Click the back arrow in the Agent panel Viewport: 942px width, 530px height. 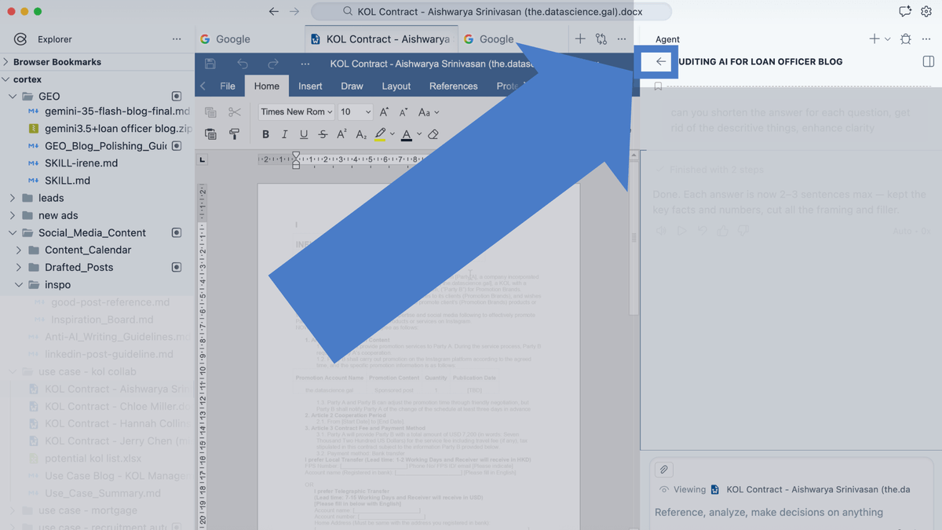click(x=660, y=61)
